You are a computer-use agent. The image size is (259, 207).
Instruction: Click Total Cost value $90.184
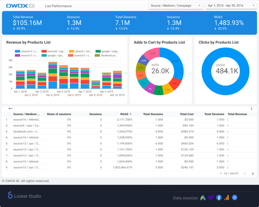188,125
